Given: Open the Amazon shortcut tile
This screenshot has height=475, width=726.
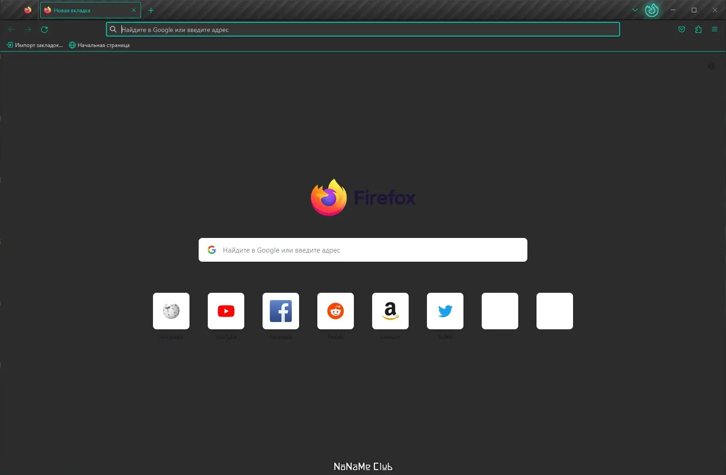Looking at the screenshot, I should 390,311.
